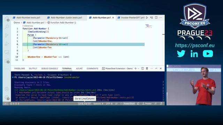Switch to Add-Number-Justin.tests.ps1 tab
The image size is (223, 125).
67,18
